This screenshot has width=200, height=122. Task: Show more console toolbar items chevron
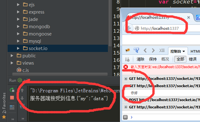23,119
